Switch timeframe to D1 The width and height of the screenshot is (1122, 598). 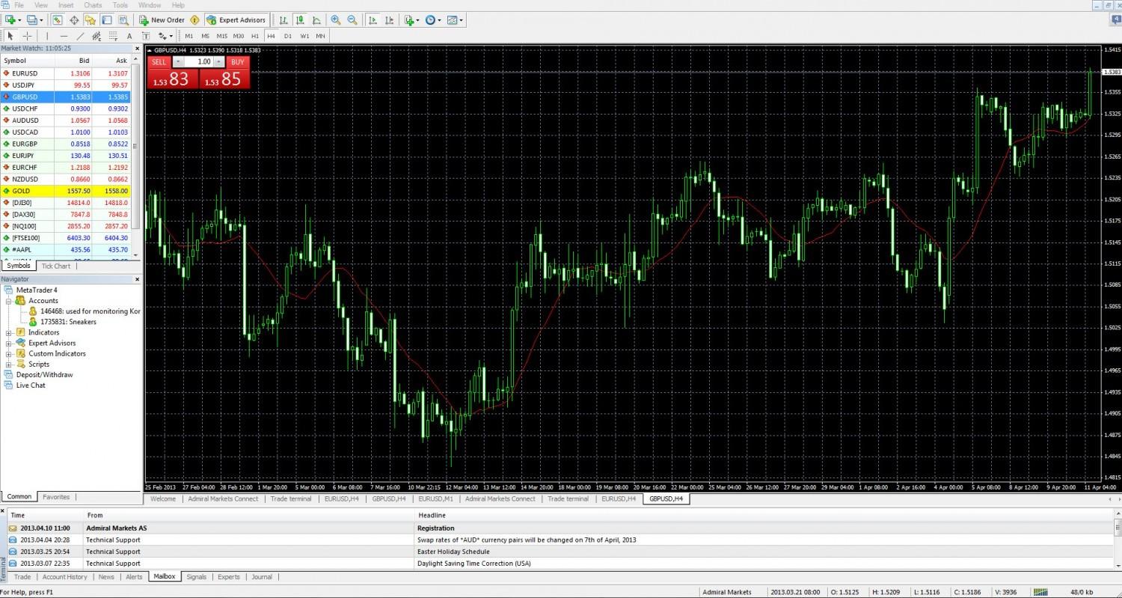(288, 36)
